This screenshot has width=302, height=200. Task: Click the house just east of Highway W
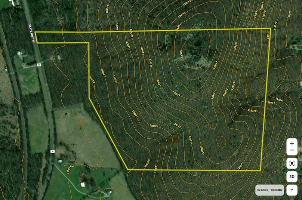(x=59, y=57)
